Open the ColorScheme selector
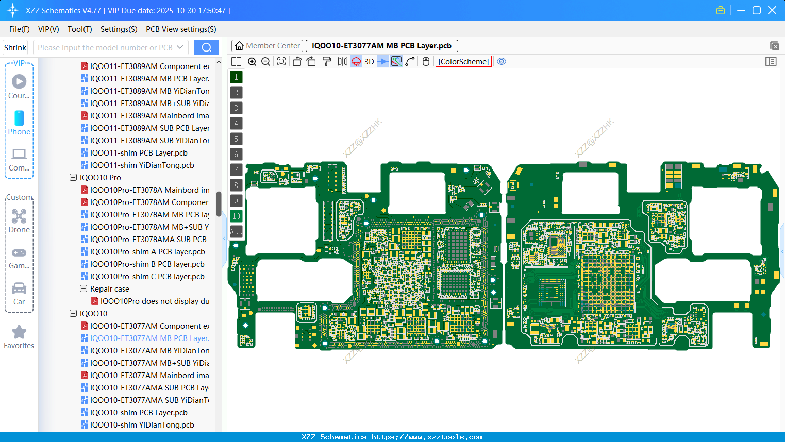This screenshot has height=442, width=785. coord(463,61)
